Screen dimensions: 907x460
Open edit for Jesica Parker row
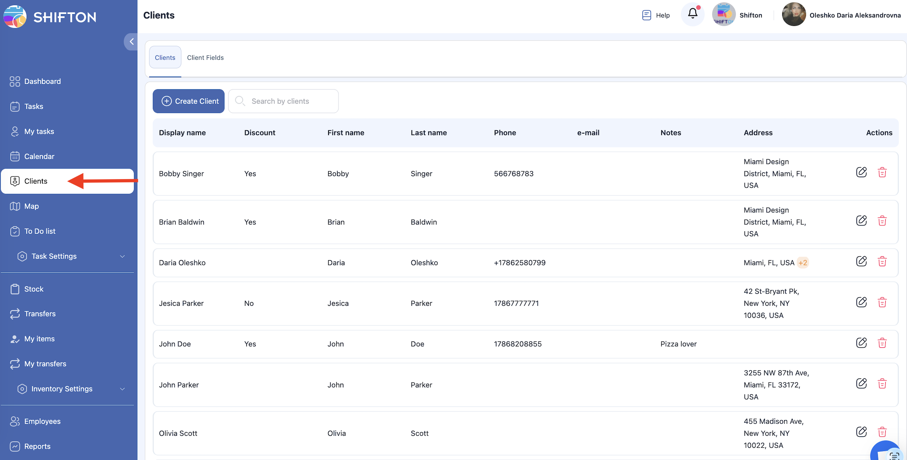pyautogui.click(x=861, y=302)
